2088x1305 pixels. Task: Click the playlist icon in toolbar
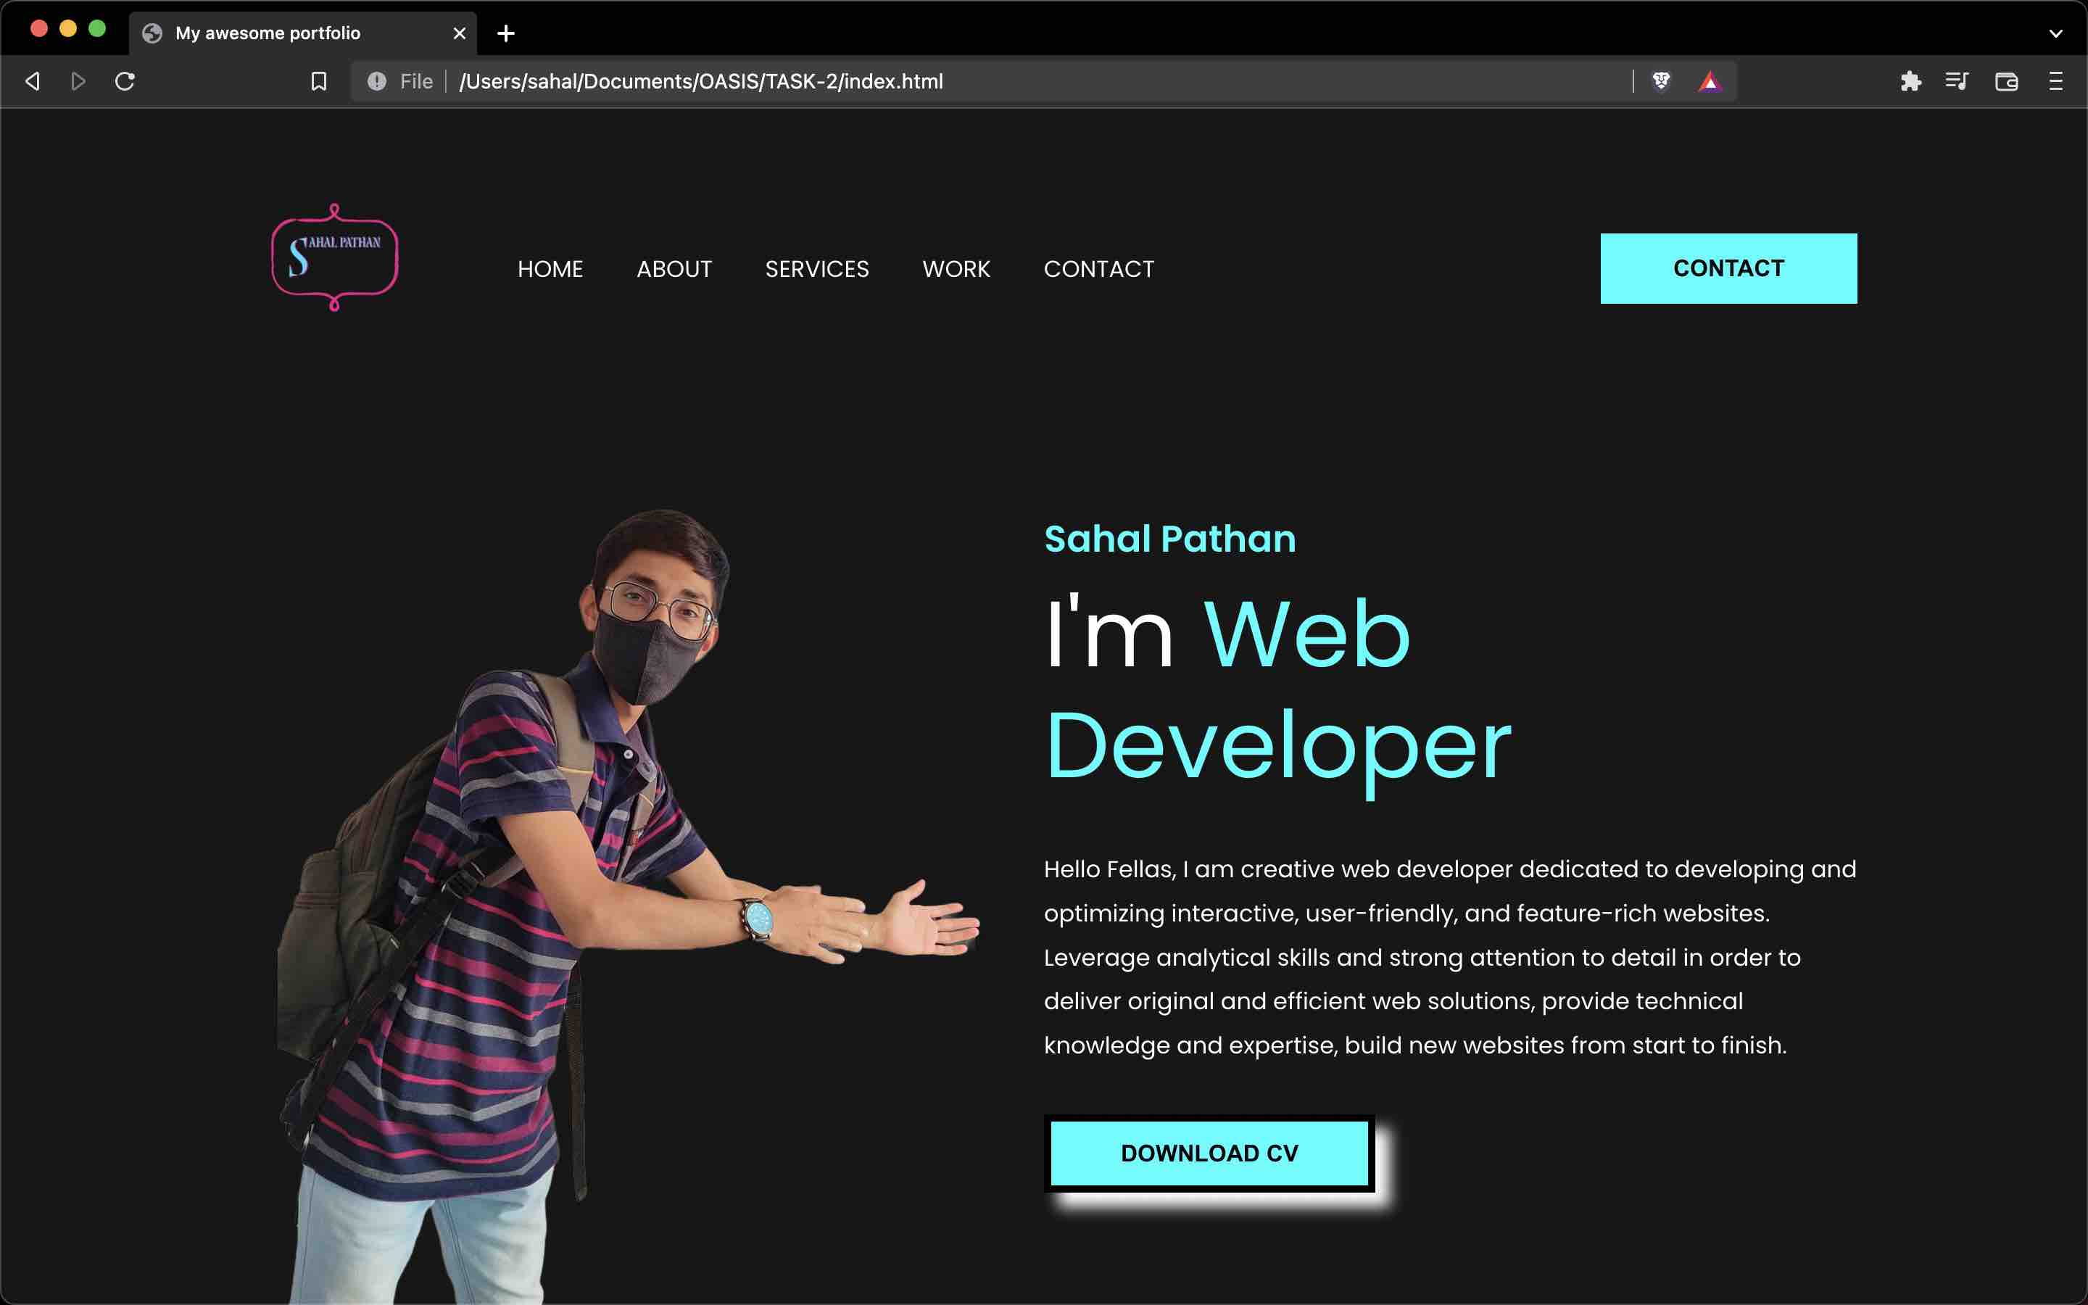click(x=1957, y=81)
